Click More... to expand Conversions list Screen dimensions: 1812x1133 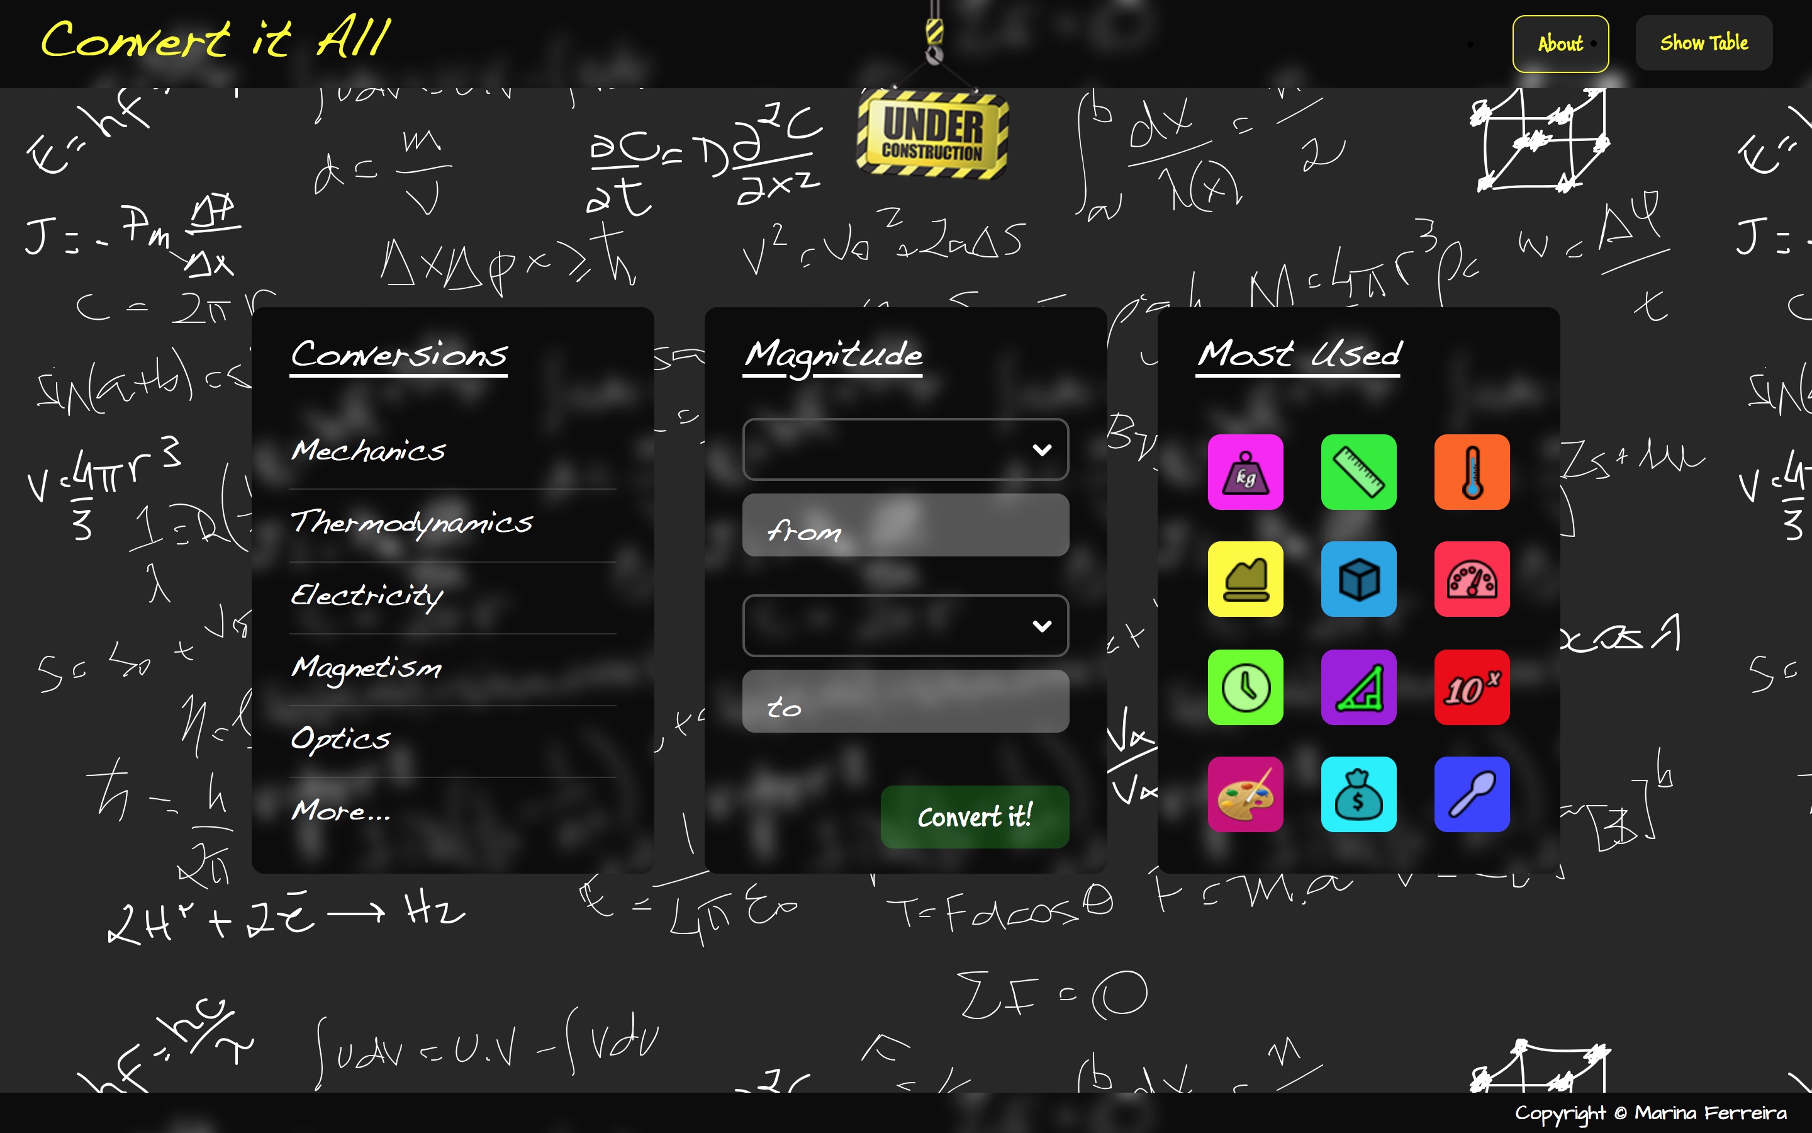[337, 809]
